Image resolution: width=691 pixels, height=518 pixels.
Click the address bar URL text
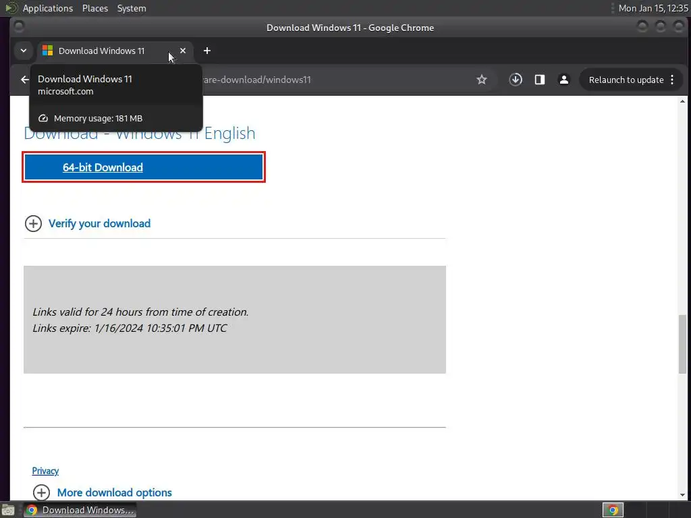(x=256, y=80)
